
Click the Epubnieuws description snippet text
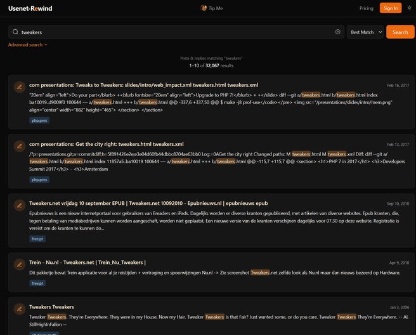click(x=214, y=221)
